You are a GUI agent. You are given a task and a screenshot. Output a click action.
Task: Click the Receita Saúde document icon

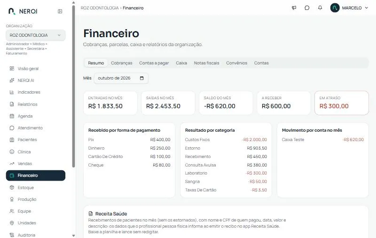click(91, 214)
